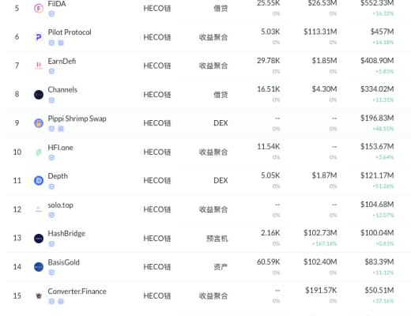This screenshot has width=411, height=316.
Task: Click the $50.51M value for Converter.Finance
Action: click(379, 290)
